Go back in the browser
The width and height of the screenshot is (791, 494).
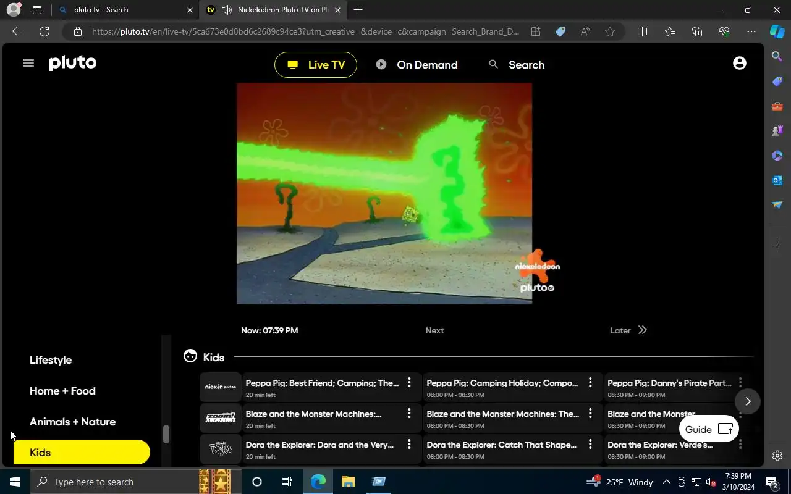(x=17, y=31)
